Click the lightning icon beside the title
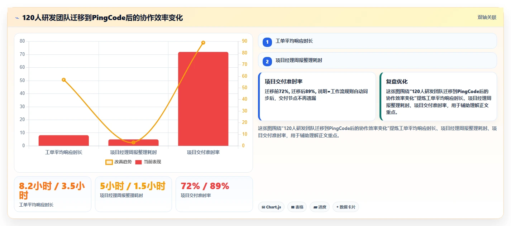 [17, 18]
